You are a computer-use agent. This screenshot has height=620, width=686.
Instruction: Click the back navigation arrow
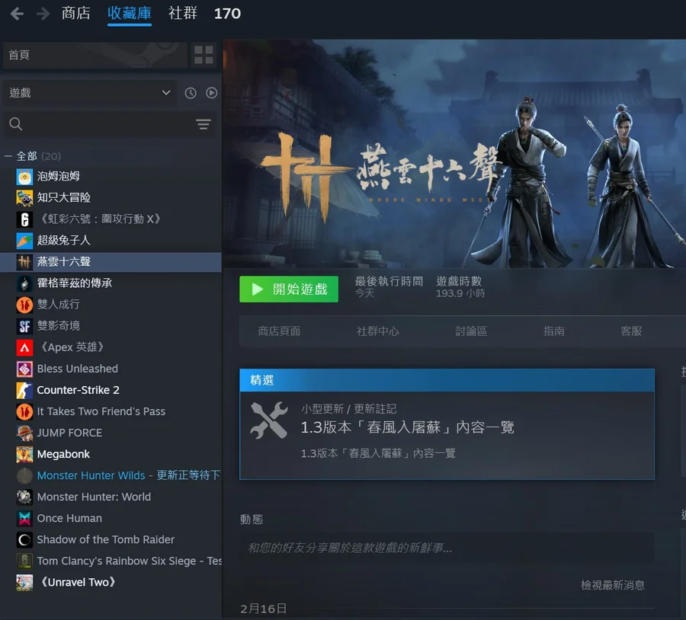pos(17,14)
